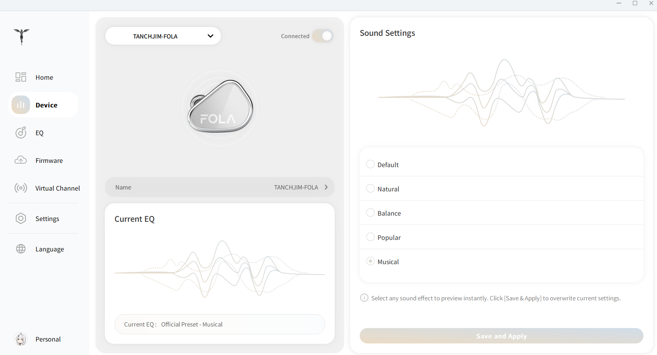Expand the device Name field chevron
Image resolution: width=657 pixels, height=355 pixels.
pyautogui.click(x=326, y=187)
